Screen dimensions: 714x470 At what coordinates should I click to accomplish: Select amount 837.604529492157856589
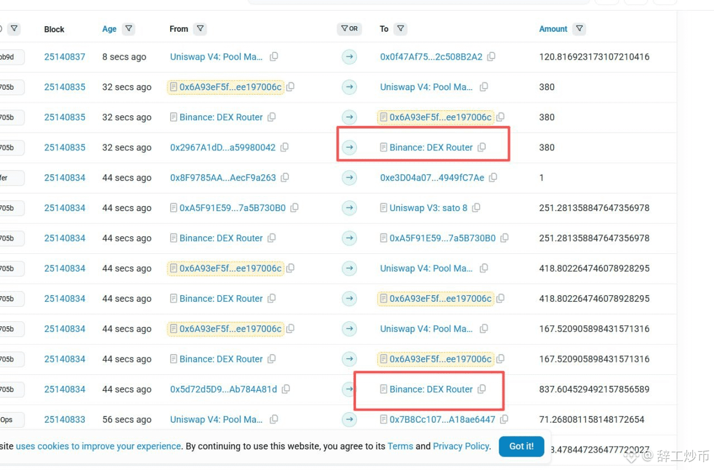pyautogui.click(x=595, y=389)
